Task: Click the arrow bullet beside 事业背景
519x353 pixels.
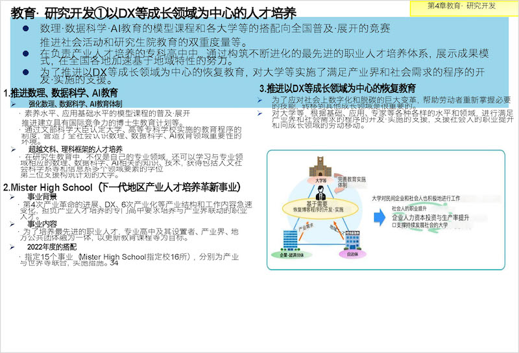Action: point(13,196)
